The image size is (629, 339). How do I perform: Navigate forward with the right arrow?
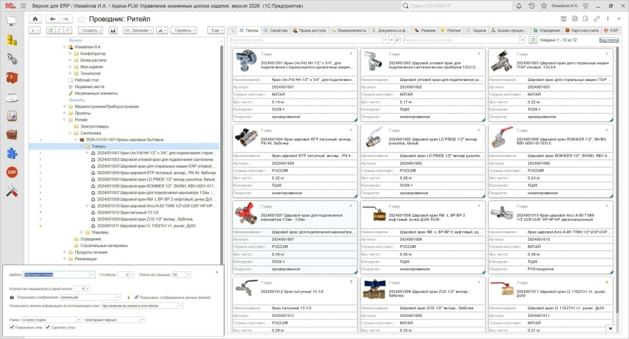pyautogui.click(x=66, y=19)
